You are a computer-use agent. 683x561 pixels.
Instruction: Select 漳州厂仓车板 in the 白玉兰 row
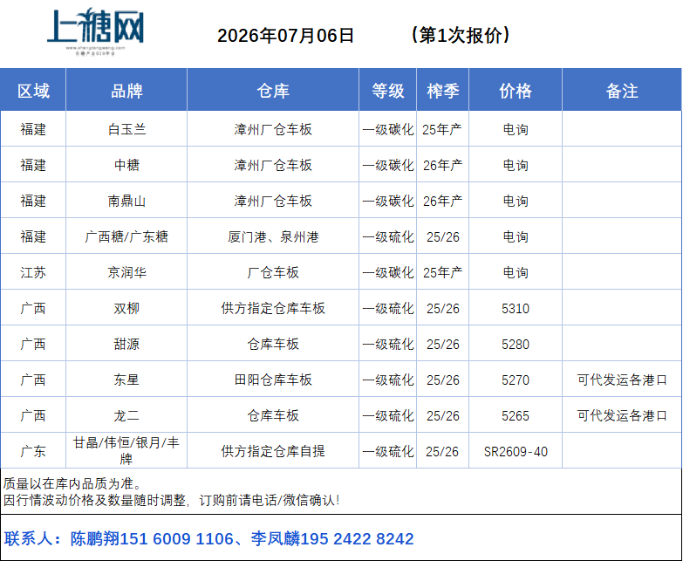click(273, 129)
